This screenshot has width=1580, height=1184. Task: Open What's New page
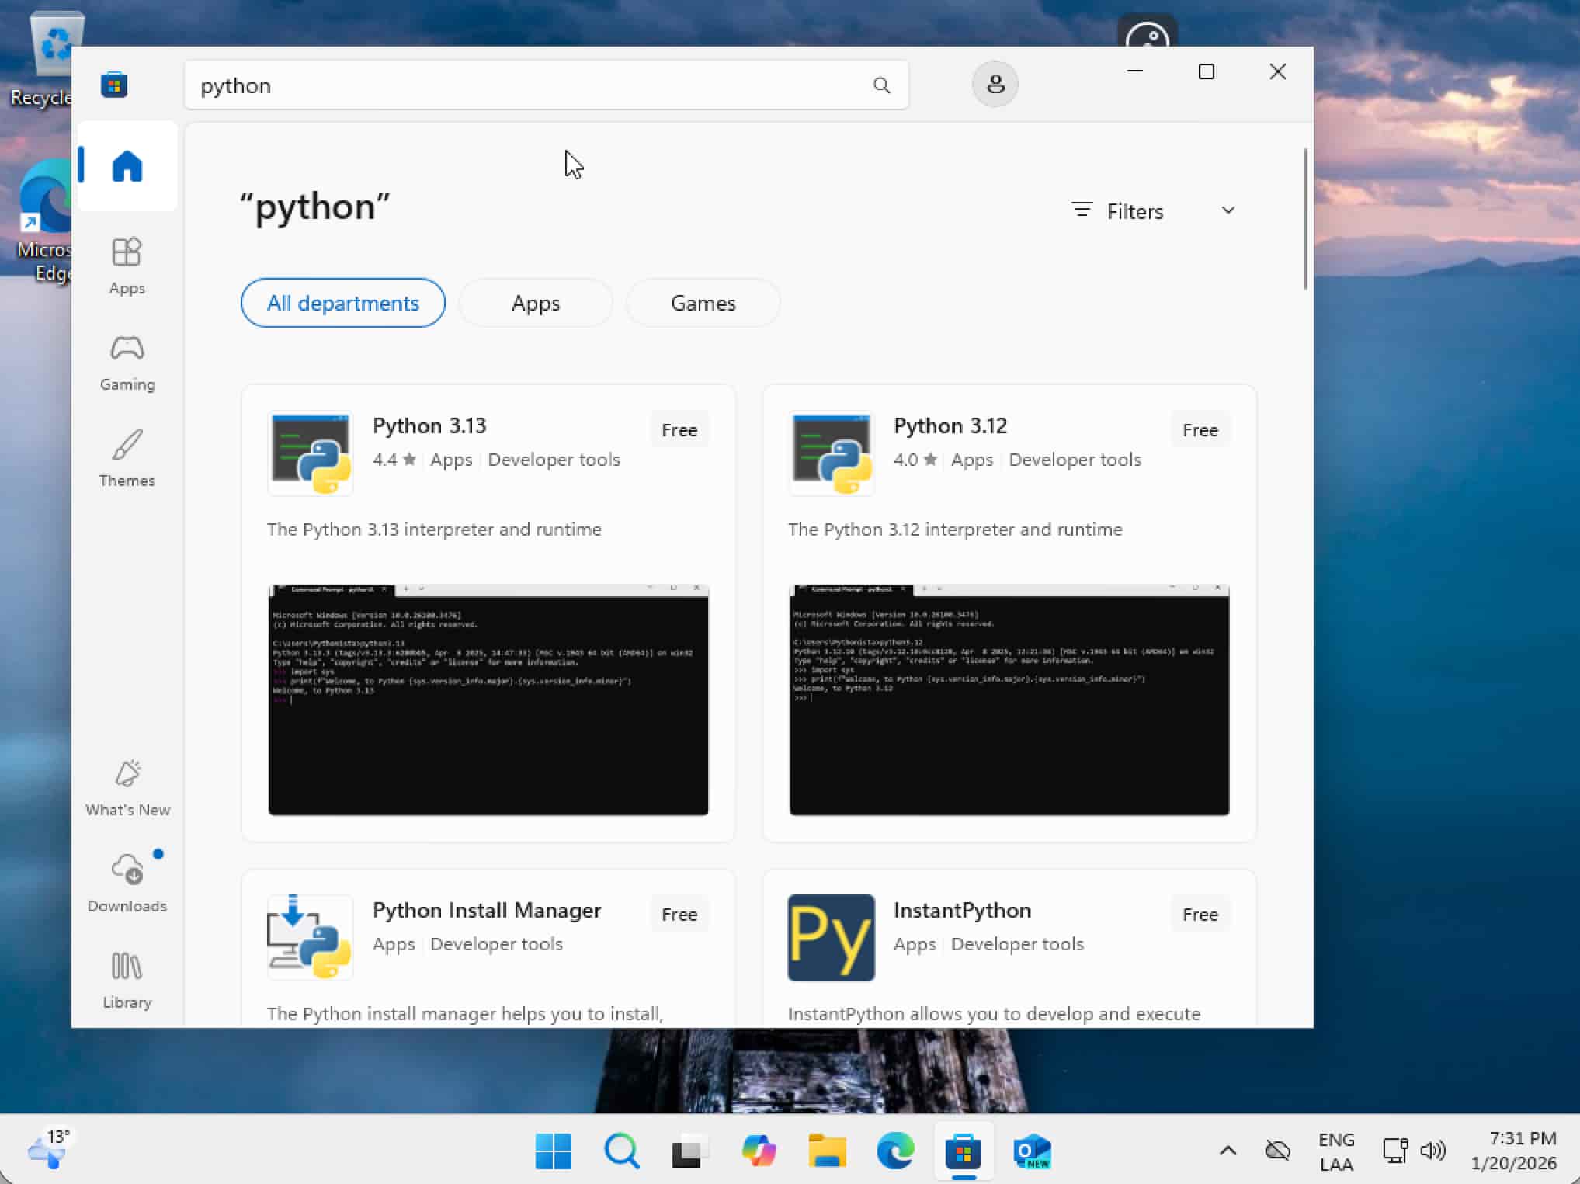coord(127,787)
